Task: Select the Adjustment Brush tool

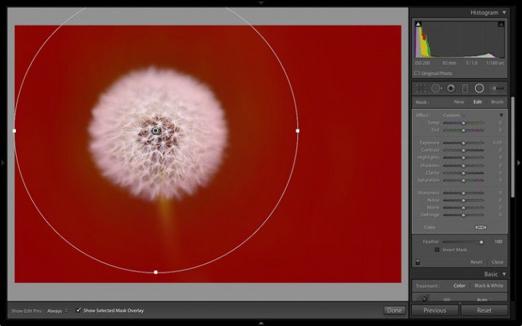Action: coord(497,88)
